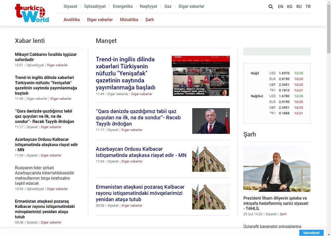Switch site language to EN
Image resolution: width=331 pixels, height=236 pixels.
(x=280, y=6)
